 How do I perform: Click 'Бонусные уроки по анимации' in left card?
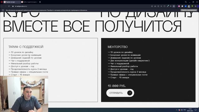tap(25, 55)
